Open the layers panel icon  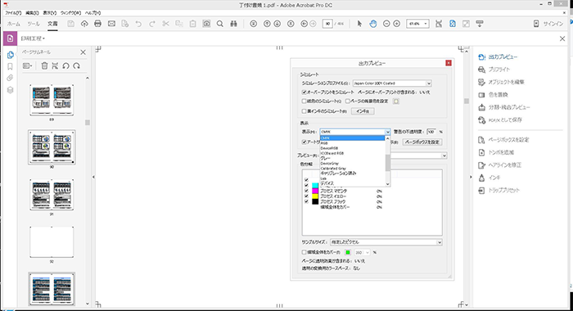click(10, 90)
